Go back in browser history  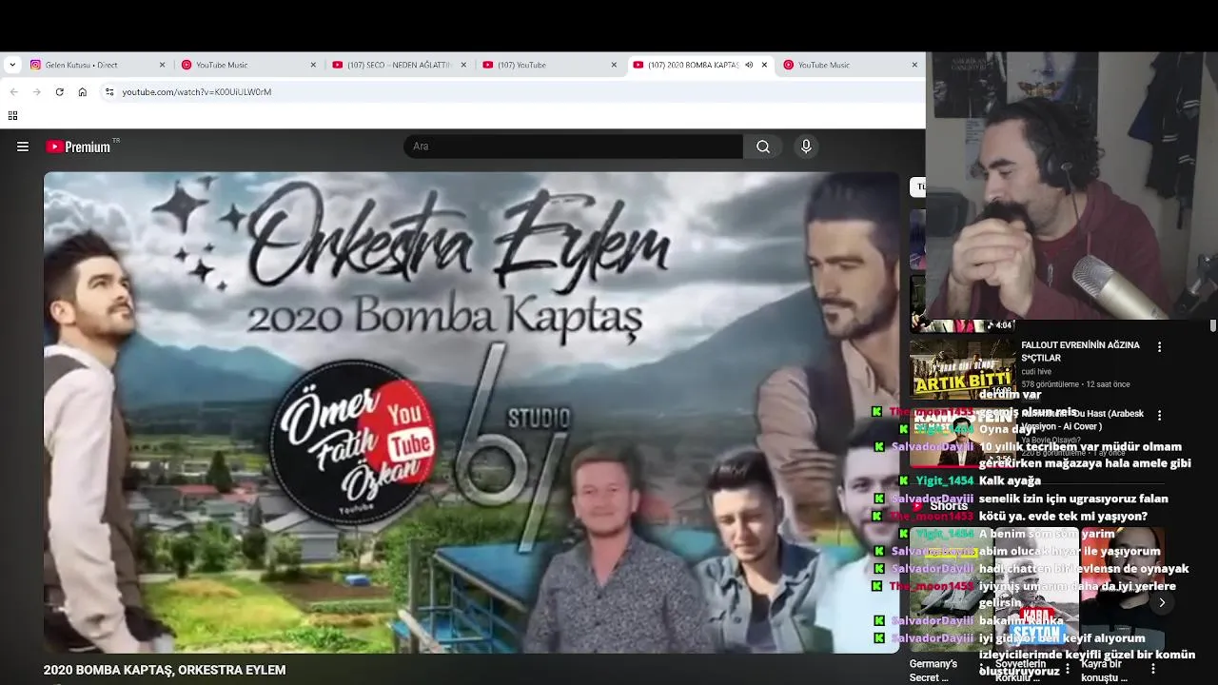click(13, 92)
